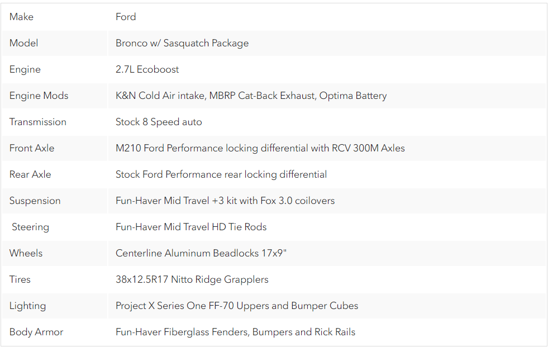Click the Engine row label
The height and width of the screenshot is (347, 548).
pos(25,69)
